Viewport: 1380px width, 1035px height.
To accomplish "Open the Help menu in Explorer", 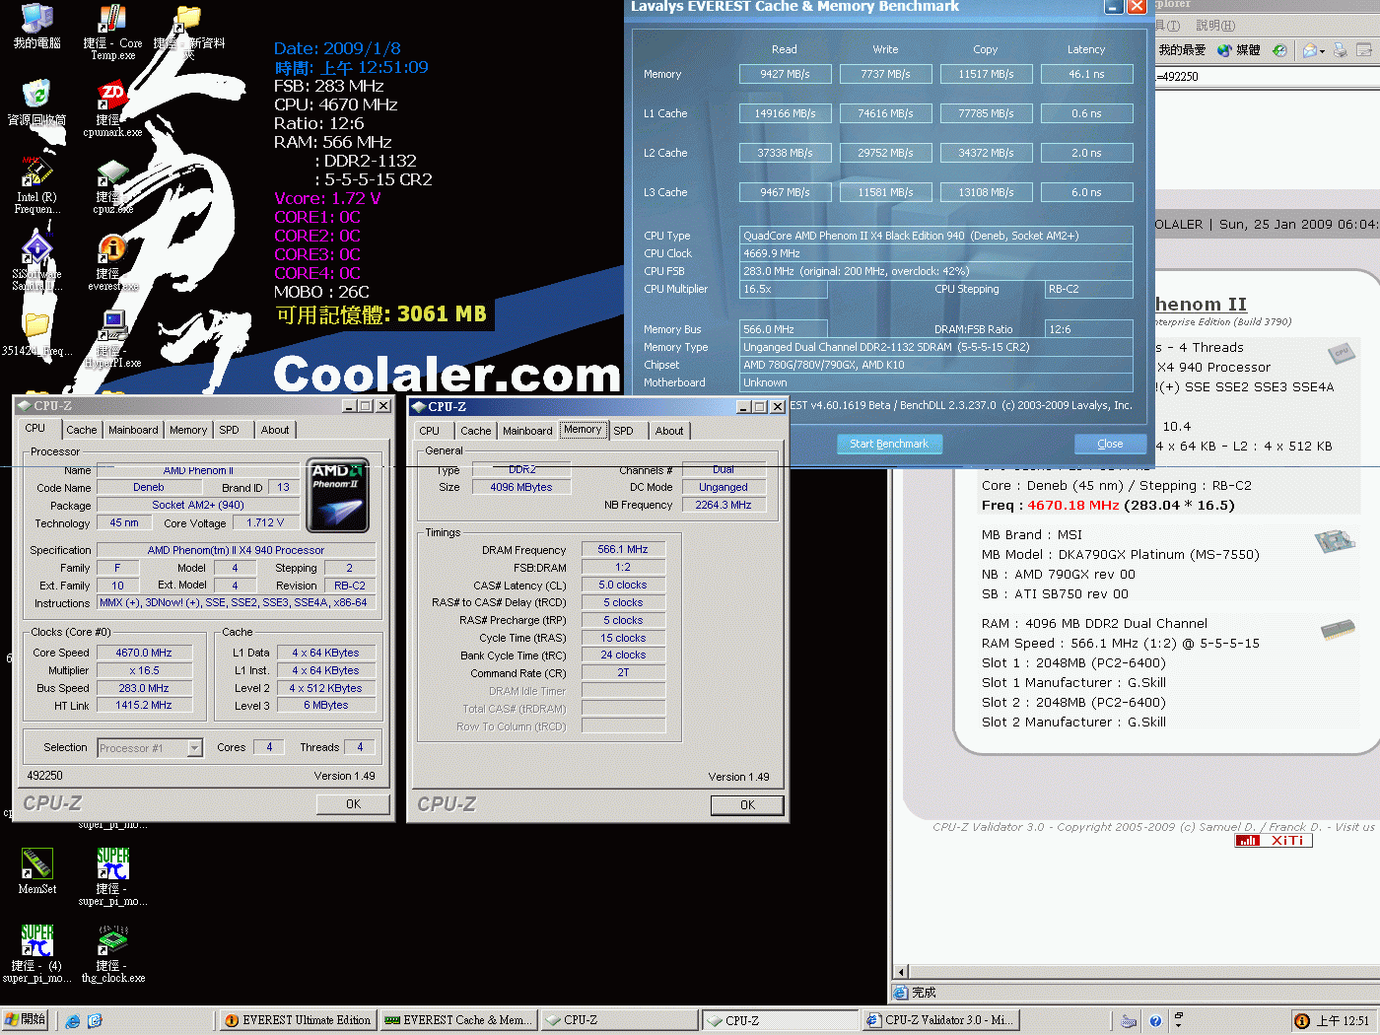I will click(1214, 25).
